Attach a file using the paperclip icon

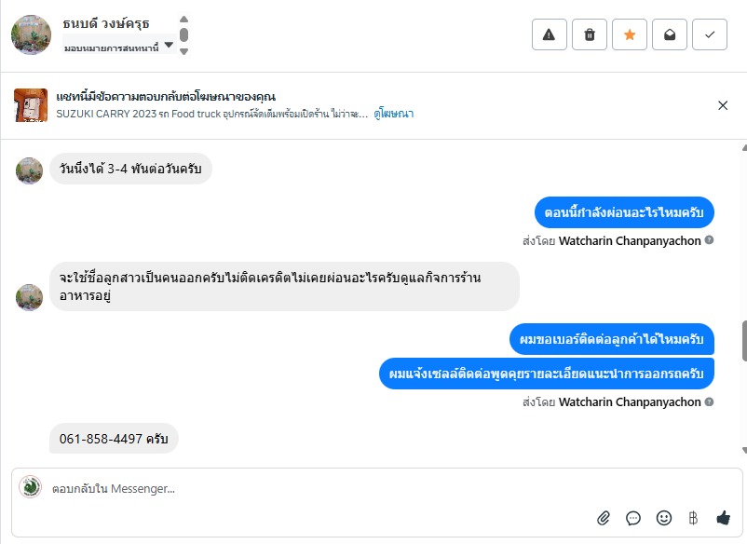(x=604, y=518)
